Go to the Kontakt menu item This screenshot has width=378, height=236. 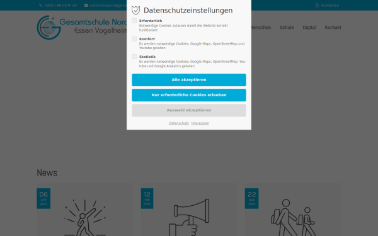click(x=333, y=28)
